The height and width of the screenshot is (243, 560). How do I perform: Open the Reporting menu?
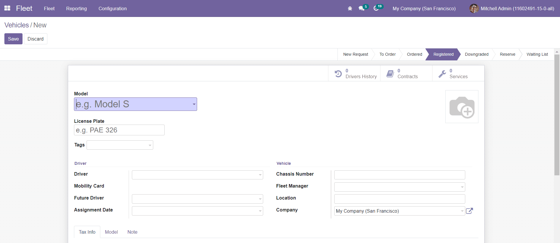[76, 8]
